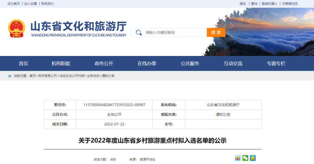314x164 pixels.
Task: Click the 公开方式 label cell
Action: pyautogui.click(x=60, y=114)
